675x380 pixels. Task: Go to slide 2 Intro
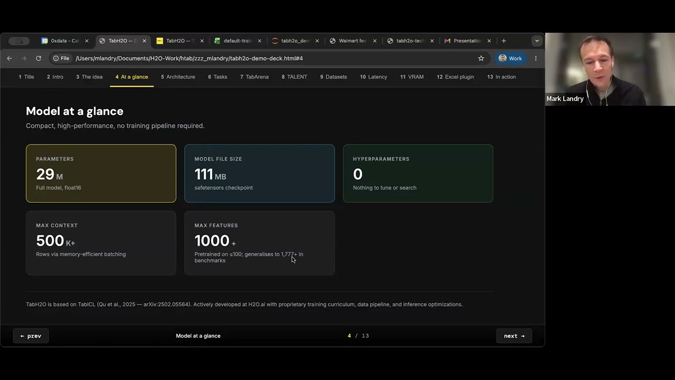(x=55, y=77)
